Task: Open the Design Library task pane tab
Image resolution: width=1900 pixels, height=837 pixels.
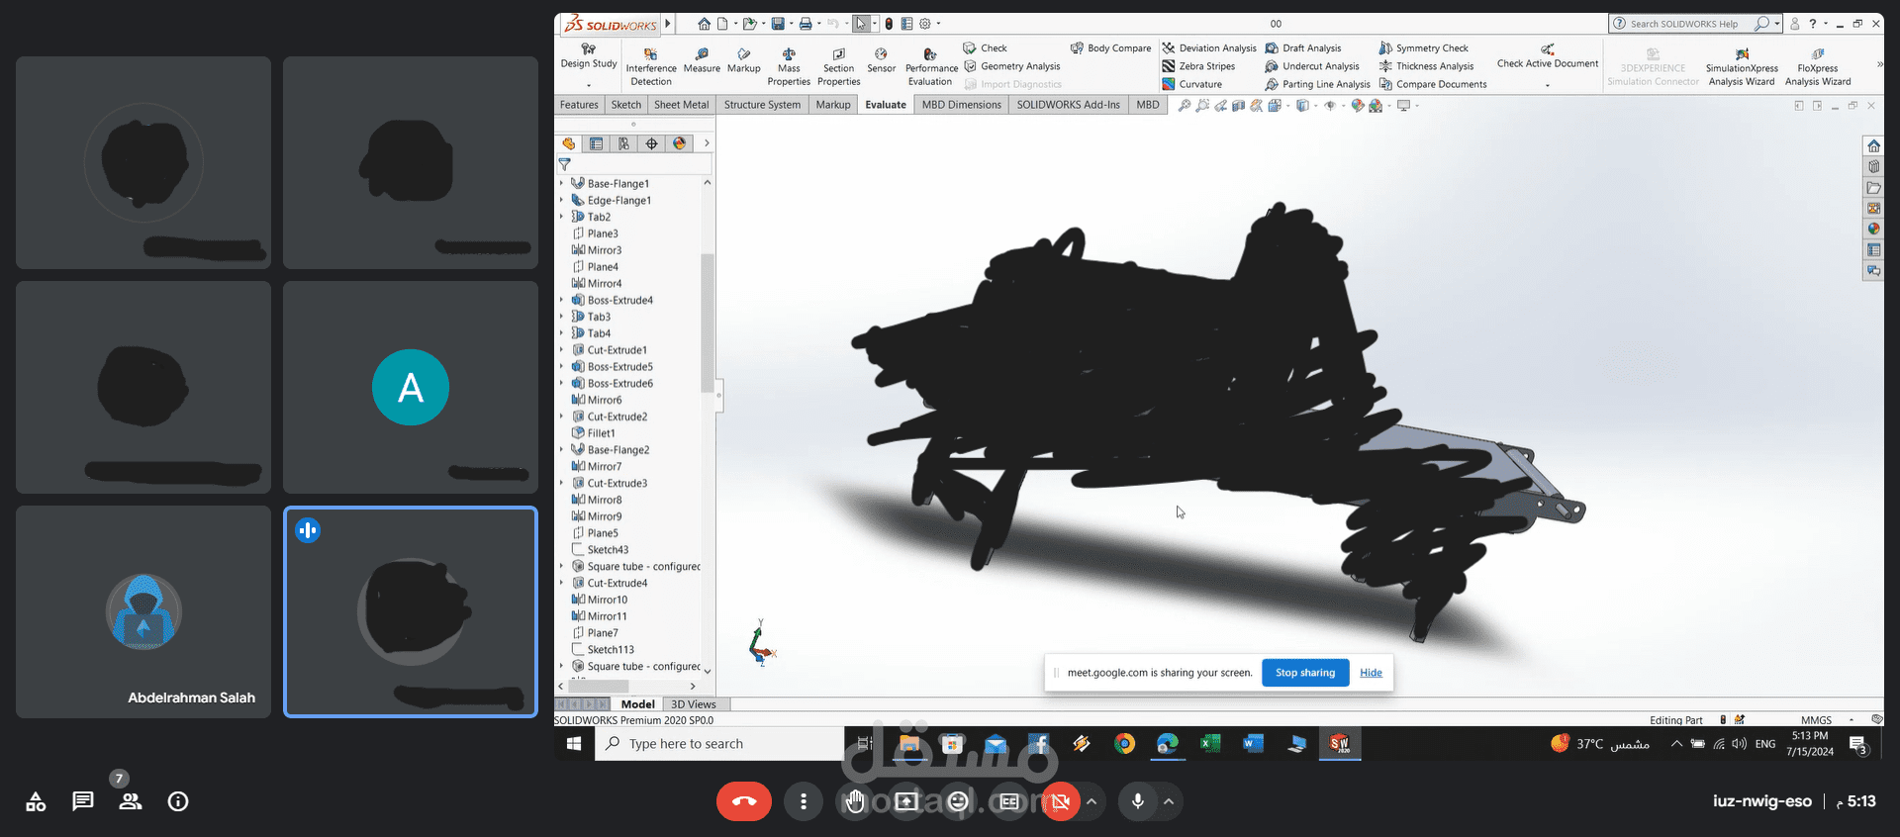Action: pos(1873,166)
